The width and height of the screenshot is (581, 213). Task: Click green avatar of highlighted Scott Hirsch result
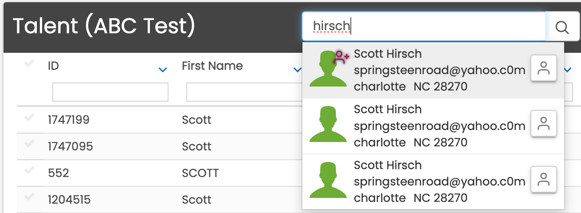328,68
